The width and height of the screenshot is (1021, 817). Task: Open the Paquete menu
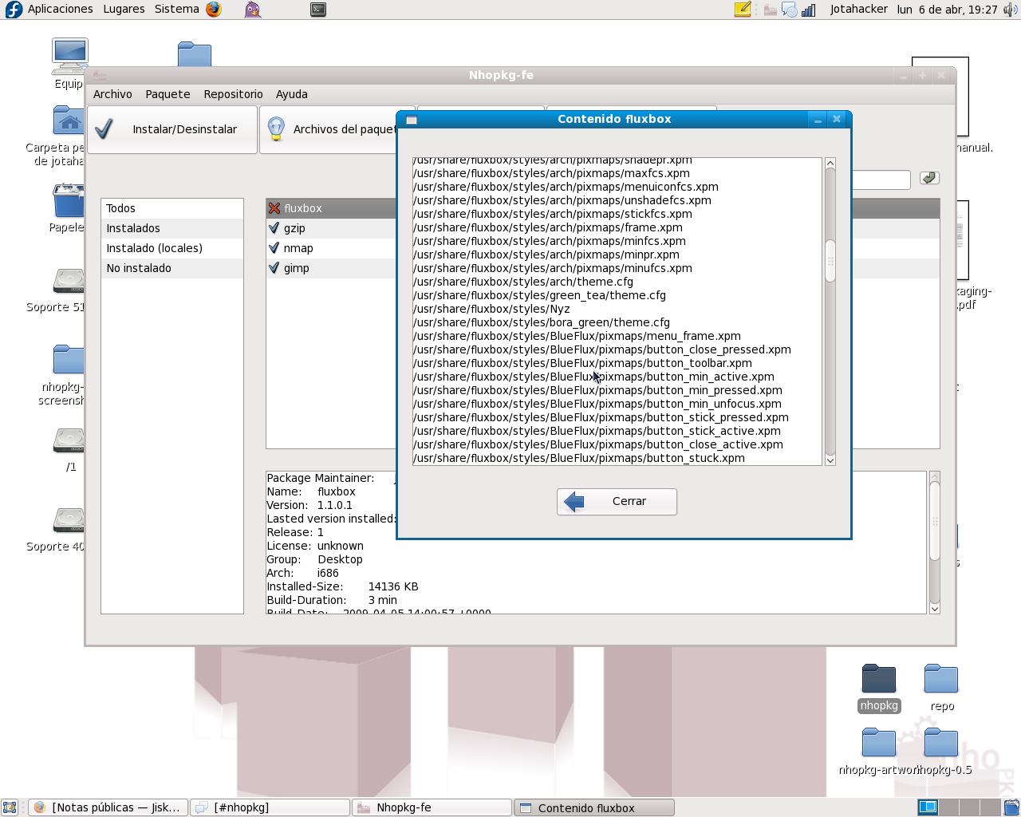click(168, 94)
